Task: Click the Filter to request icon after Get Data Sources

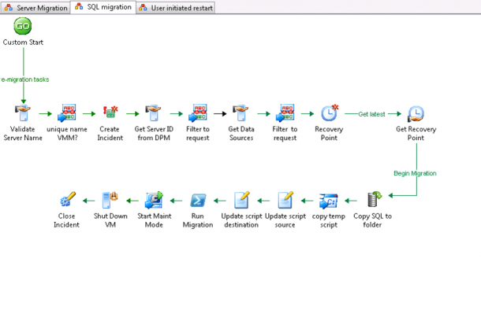Action: [x=285, y=113]
